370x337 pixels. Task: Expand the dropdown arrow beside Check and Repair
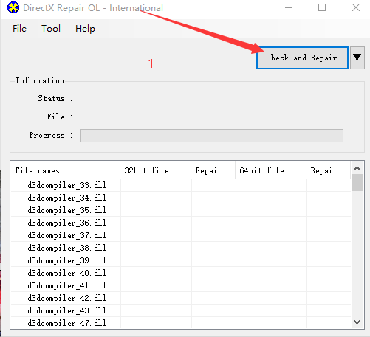click(x=357, y=58)
